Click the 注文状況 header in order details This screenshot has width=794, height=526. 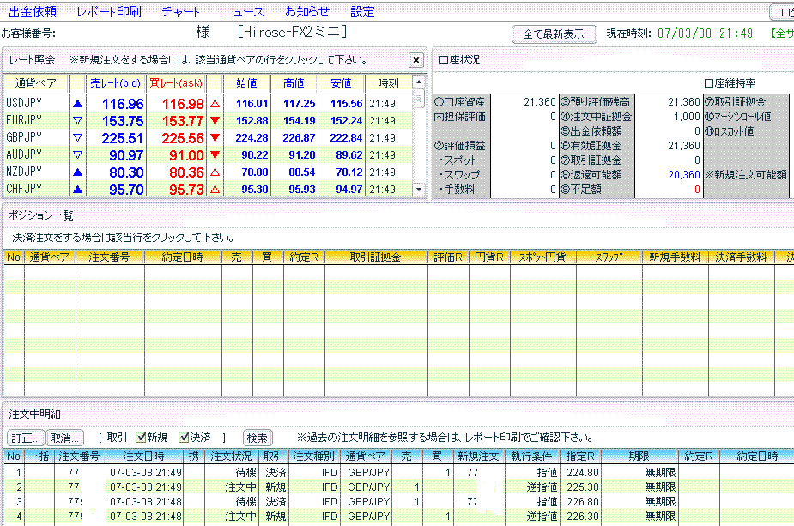232,456
